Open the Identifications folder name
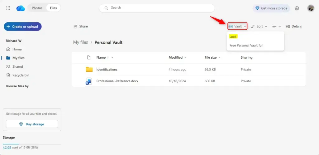This screenshot has height=155, width=319. tap(107, 70)
